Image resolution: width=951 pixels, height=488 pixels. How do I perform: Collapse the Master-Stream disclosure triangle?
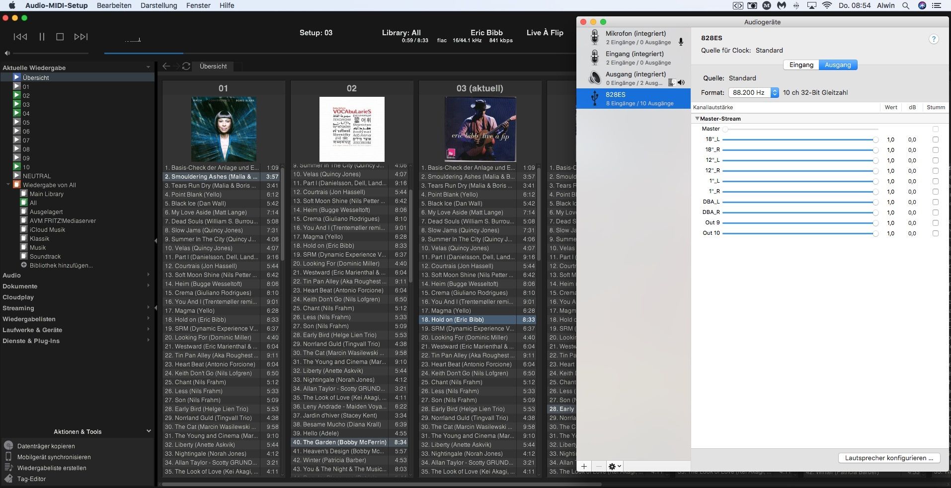tap(697, 119)
